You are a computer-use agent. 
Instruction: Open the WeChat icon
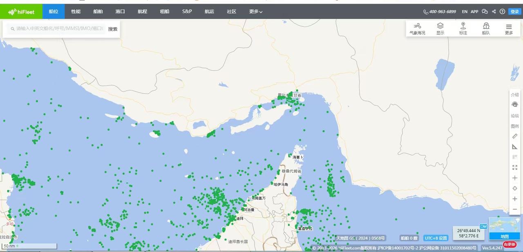(x=485, y=12)
